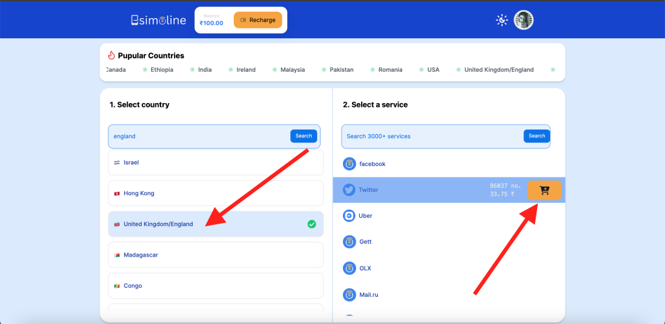The image size is (665, 324).
Task: Choose Israel from the country list
Action: click(x=216, y=163)
